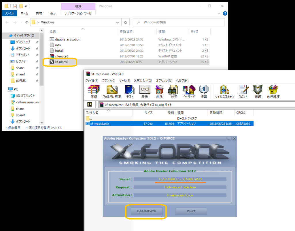Viewport: 295px width, 231px height.
Task: Open Explorer quick access toolbar dropdown arrow
Action: [x=26, y=6]
